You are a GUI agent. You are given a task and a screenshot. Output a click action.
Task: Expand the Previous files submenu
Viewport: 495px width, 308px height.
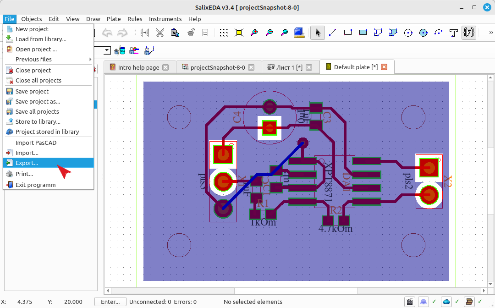tap(48, 59)
